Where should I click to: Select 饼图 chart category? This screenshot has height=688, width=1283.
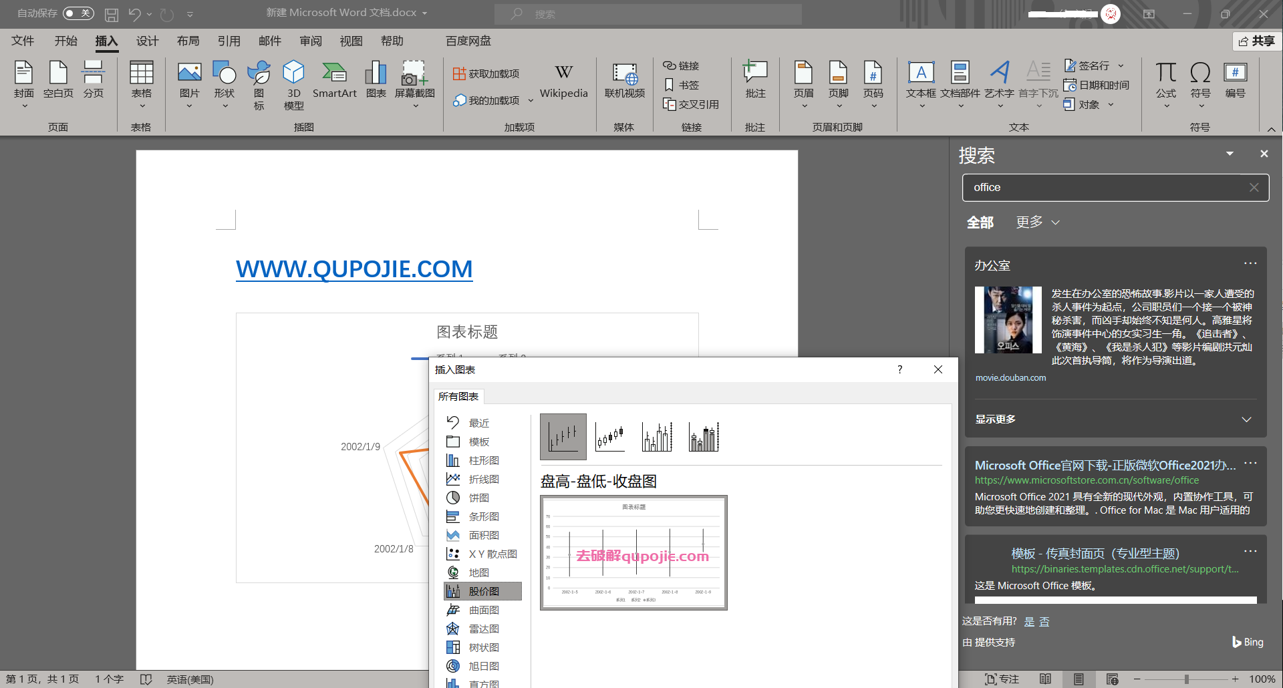pyautogui.click(x=482, y=498)
